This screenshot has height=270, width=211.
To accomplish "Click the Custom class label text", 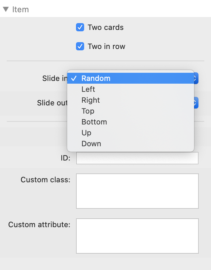I will (x=45, y=180).
